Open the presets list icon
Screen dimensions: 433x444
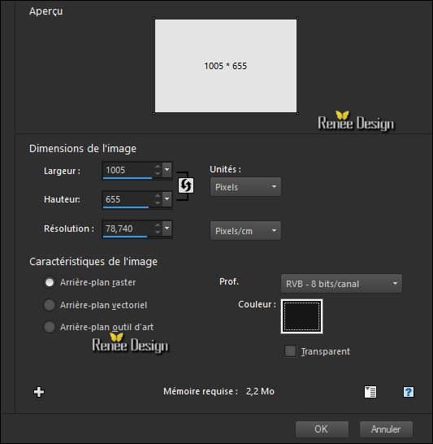(370, 392)
